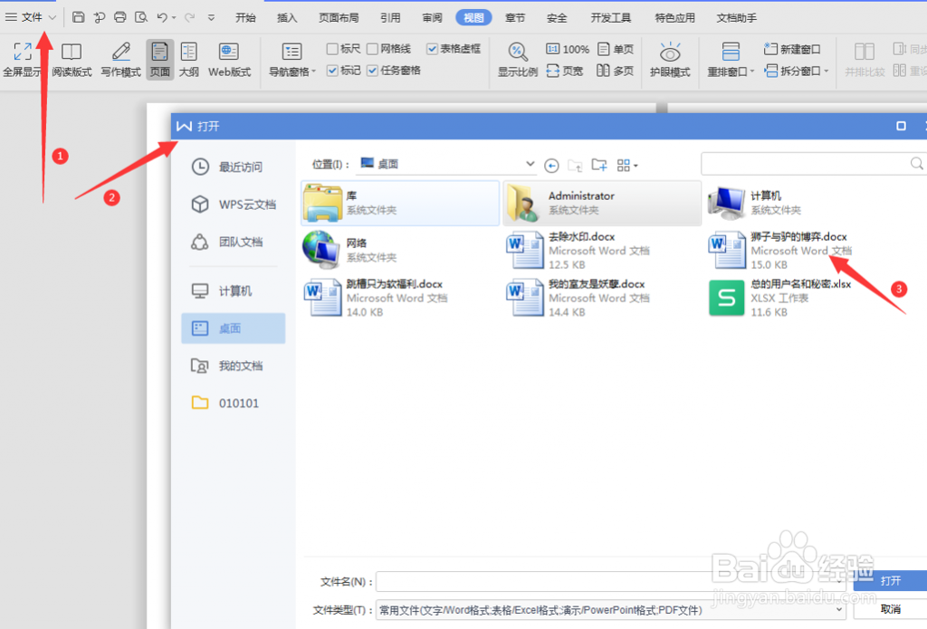Switch to the 插入 tab
927x629 pixels.
(287, 18)
